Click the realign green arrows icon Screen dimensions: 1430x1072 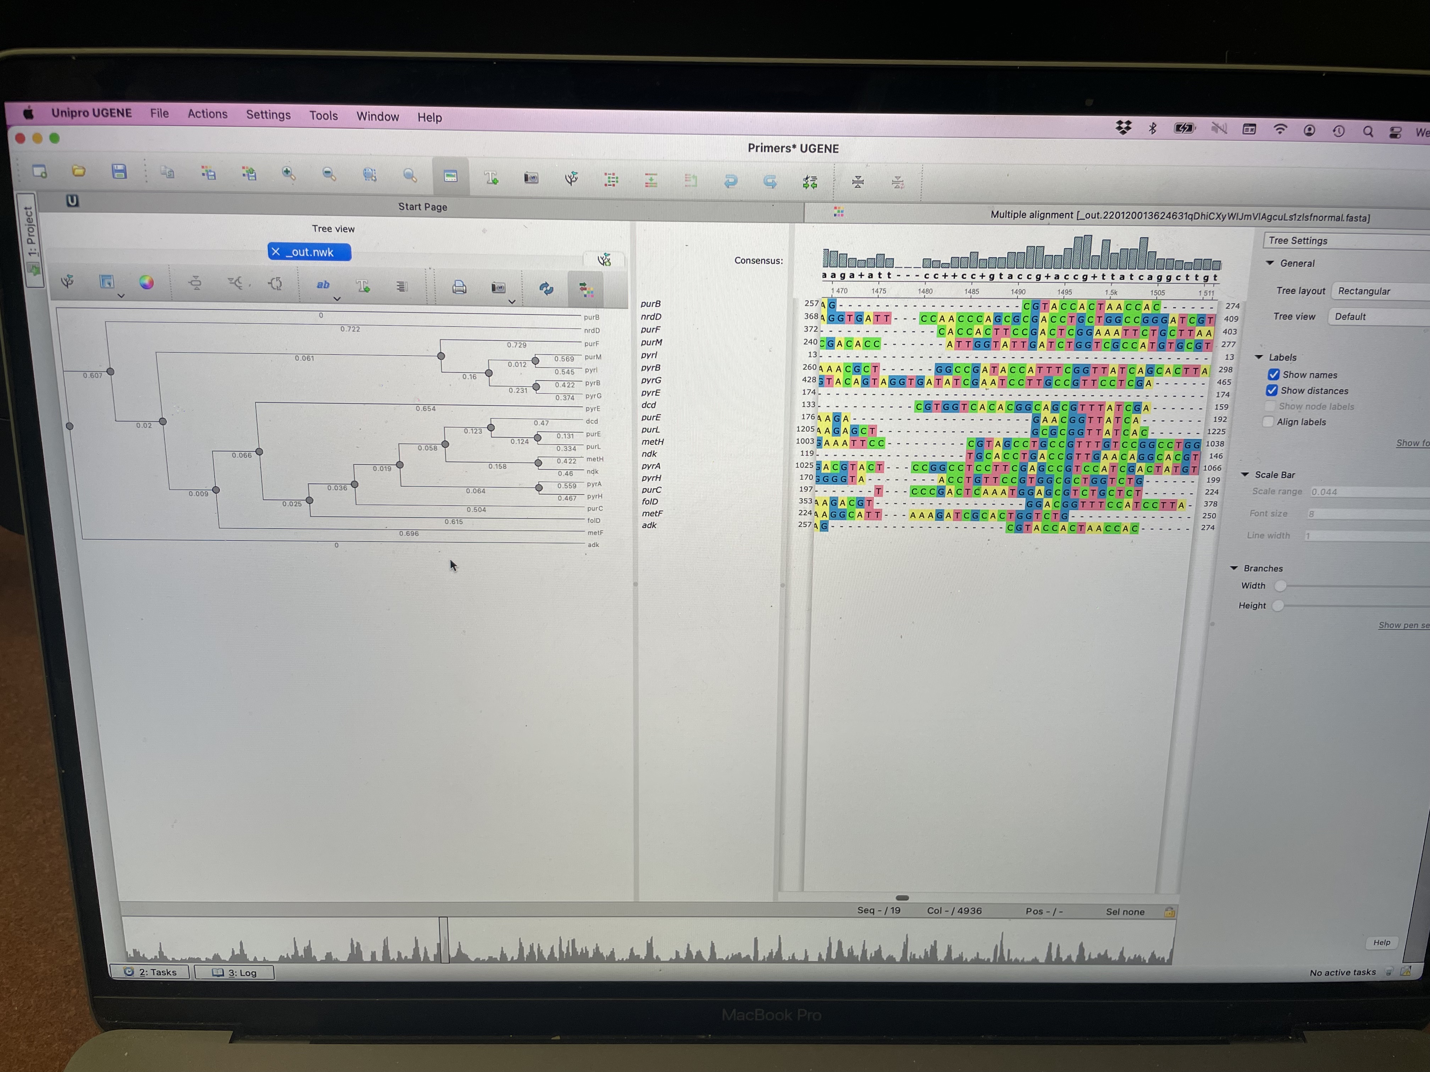coord(810,183)
